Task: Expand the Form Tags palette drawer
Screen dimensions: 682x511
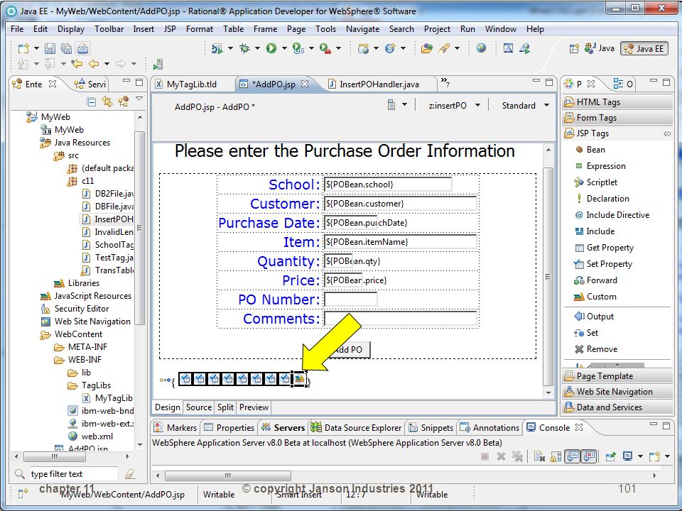Action: coord(617,118)
